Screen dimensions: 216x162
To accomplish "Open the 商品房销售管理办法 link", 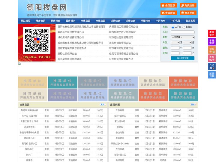I will coord(120,43).
